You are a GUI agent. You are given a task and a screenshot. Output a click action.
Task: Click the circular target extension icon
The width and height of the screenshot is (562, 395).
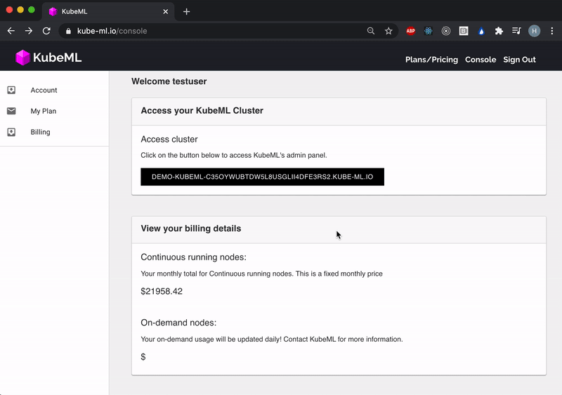[x=446, y=31]
